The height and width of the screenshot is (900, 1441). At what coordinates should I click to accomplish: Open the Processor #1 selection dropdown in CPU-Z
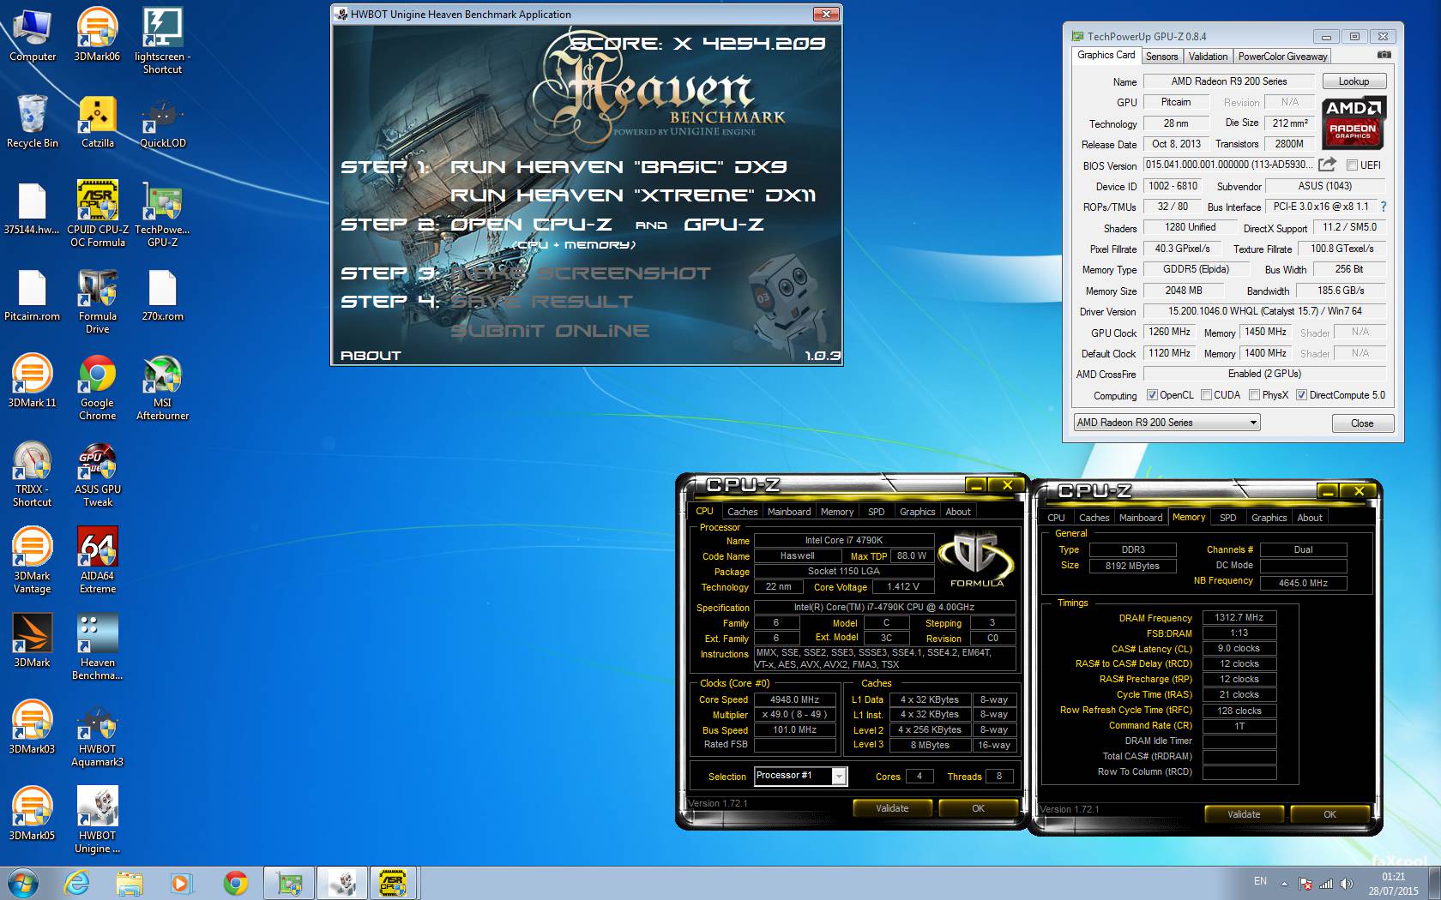click(800, 776)
